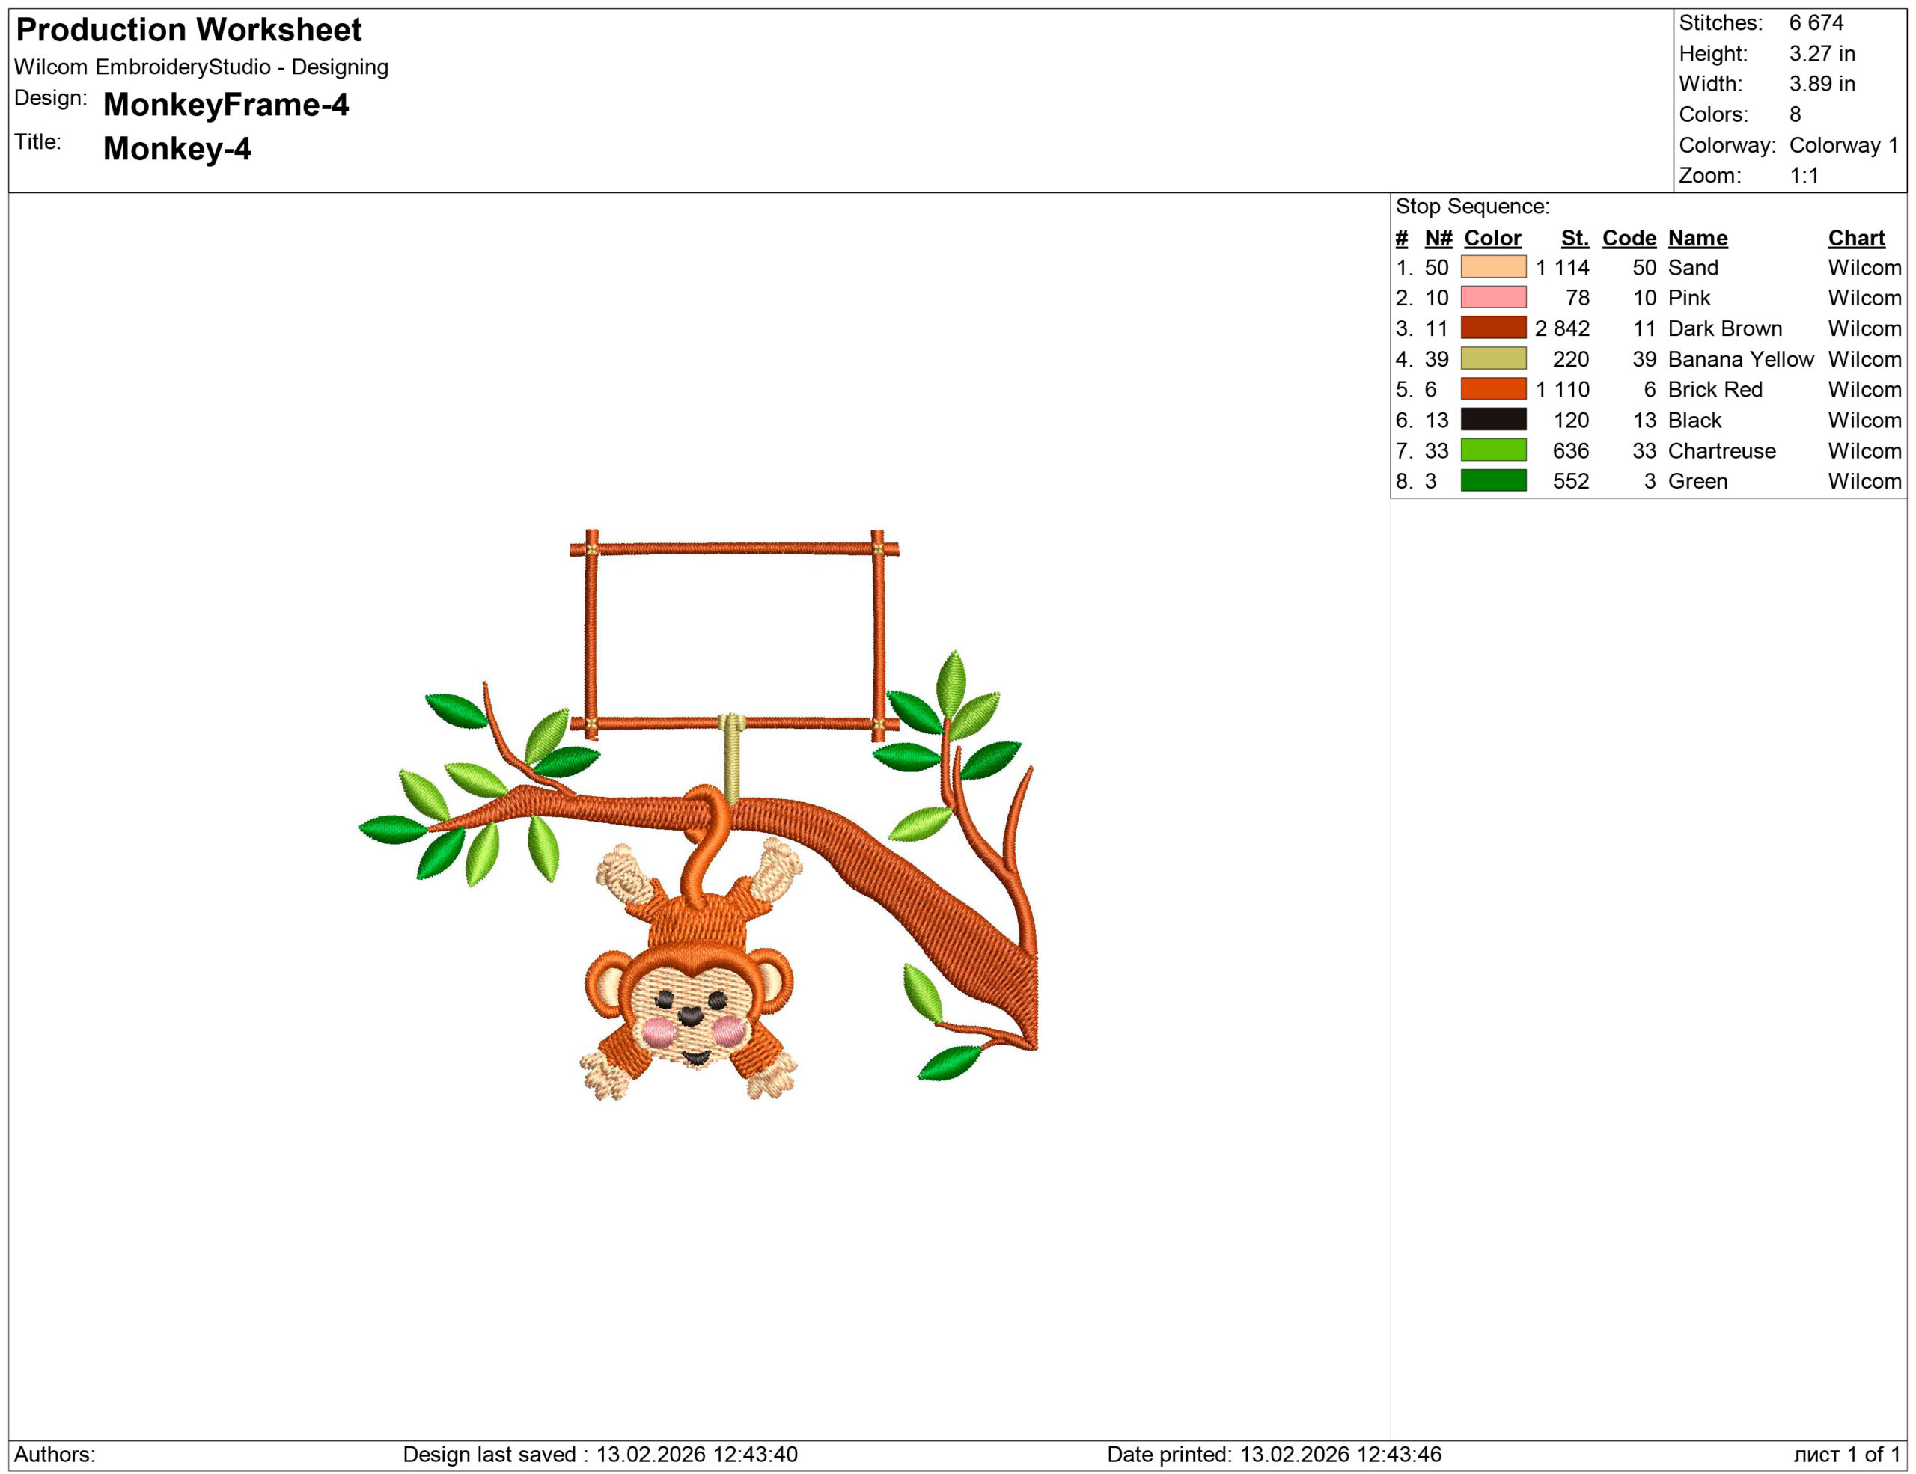The image size is (1916, 1474).
Task: Click the Pink color swatch
Action: [x=1492, y=297]
